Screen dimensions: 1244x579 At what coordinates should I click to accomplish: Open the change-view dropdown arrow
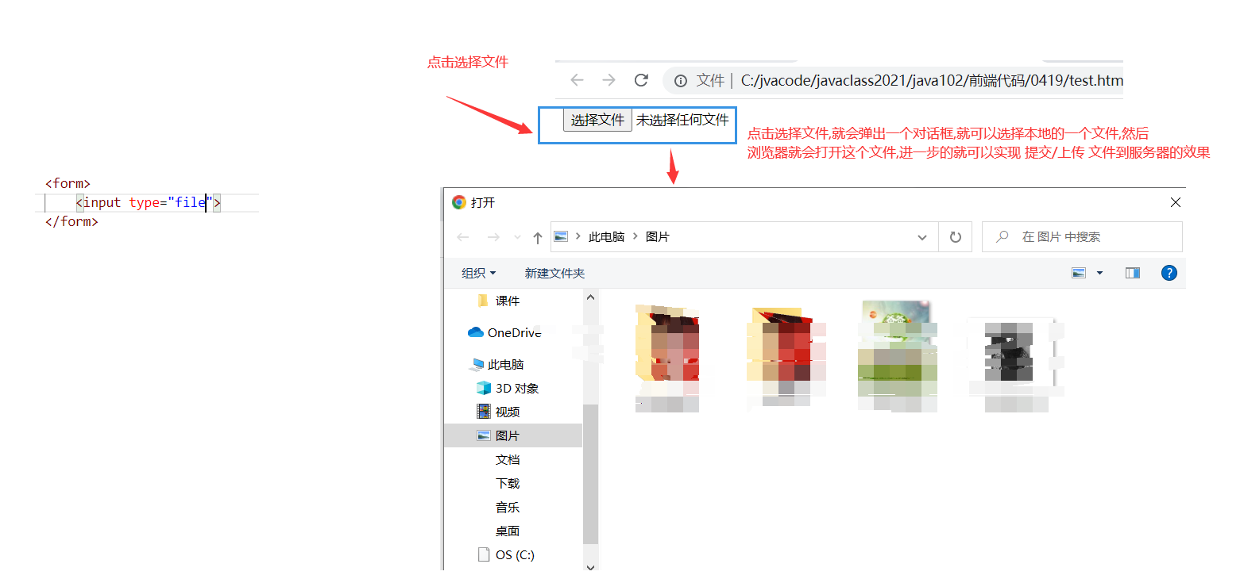pos(1100,273)
